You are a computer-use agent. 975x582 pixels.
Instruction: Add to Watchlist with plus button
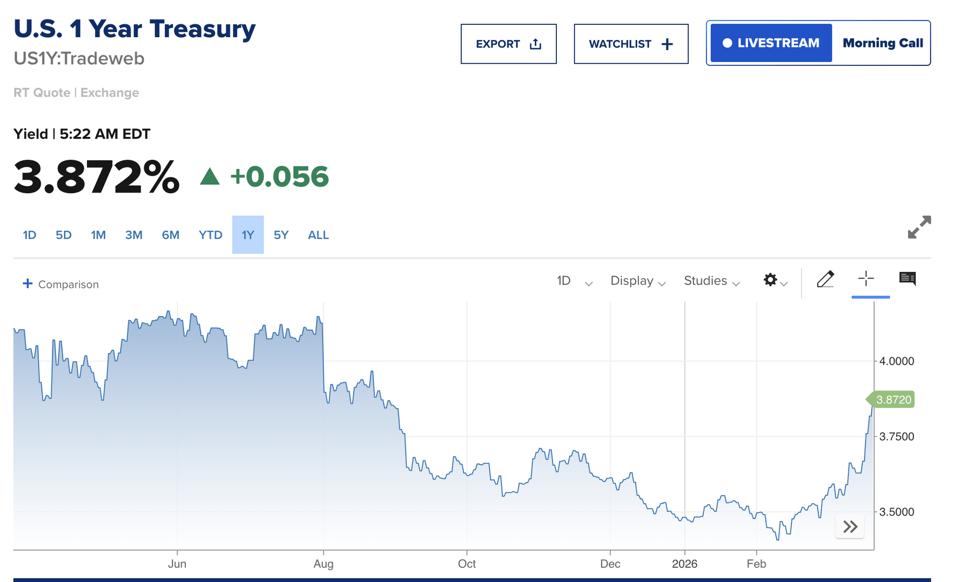coord(631,44)
